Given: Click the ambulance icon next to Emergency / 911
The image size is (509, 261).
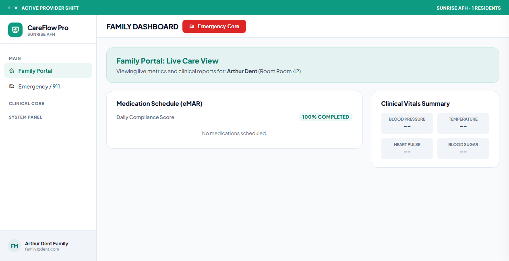Looking at the screenshot, I should tap(12, 86).
